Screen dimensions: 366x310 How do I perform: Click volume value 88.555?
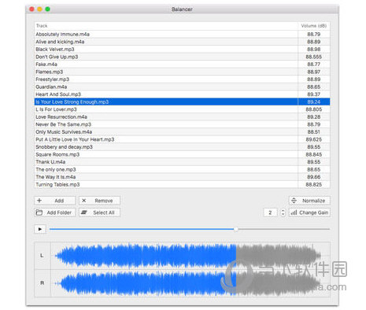pyautogui.click(x=314, y=57)
